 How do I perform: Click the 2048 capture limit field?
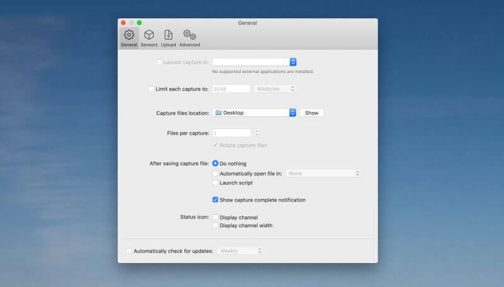tap(231, 89)
